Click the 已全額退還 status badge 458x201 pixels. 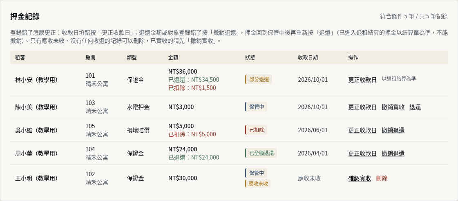coord(261,153)
